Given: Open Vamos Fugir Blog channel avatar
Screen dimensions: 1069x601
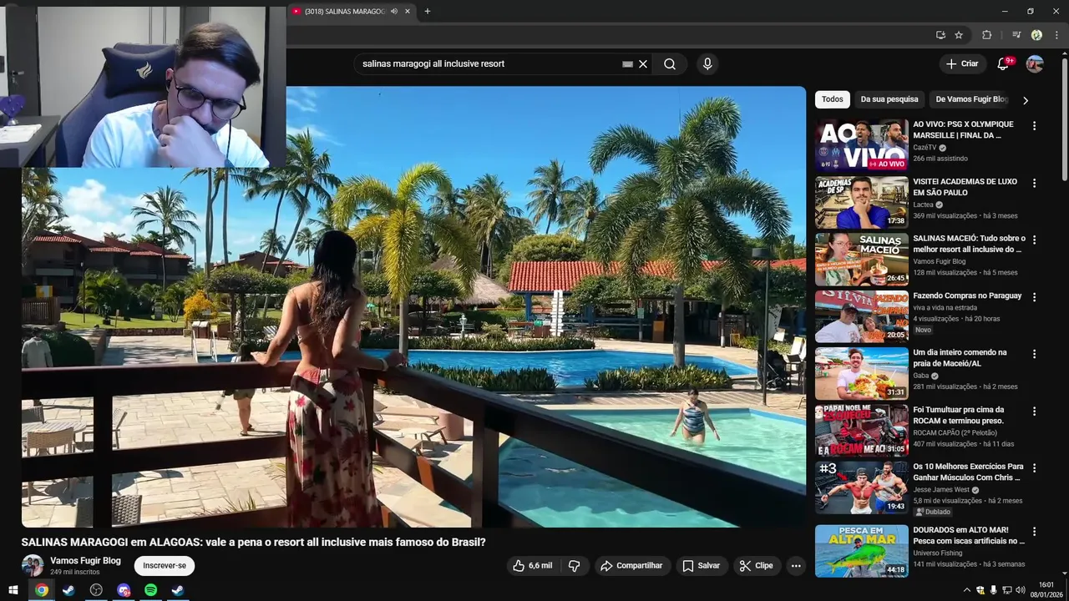Looking at the screenshot, I should click(33, 566).
